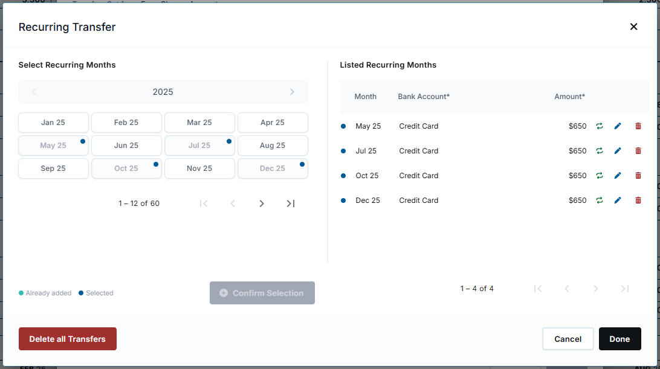Deselect the Oct 25 month
This screenshot has width=660, height=369.
(x=126, y=168)
